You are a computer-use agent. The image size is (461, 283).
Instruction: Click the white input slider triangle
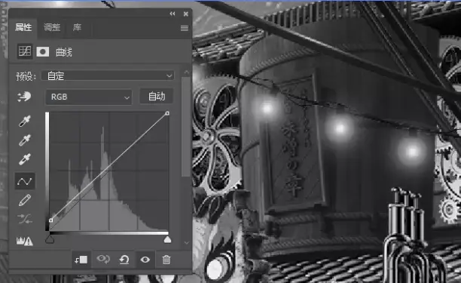click(167, 239)
